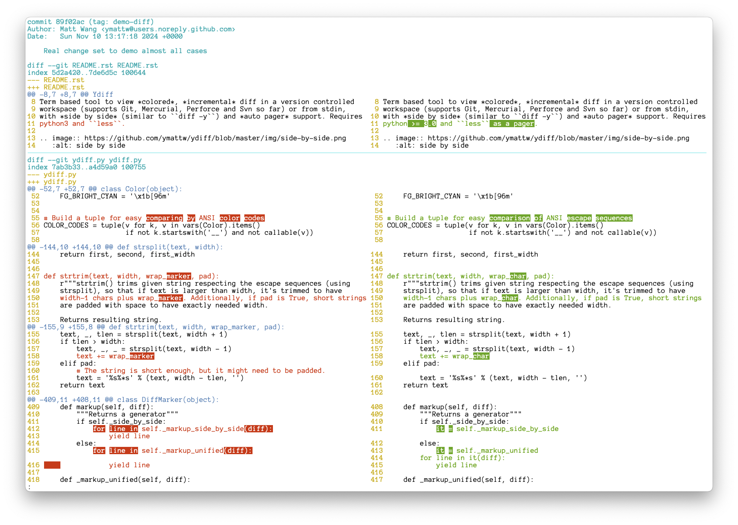Select the tag name demo-diff
738x525 pixels.
[x=131, y=22]
